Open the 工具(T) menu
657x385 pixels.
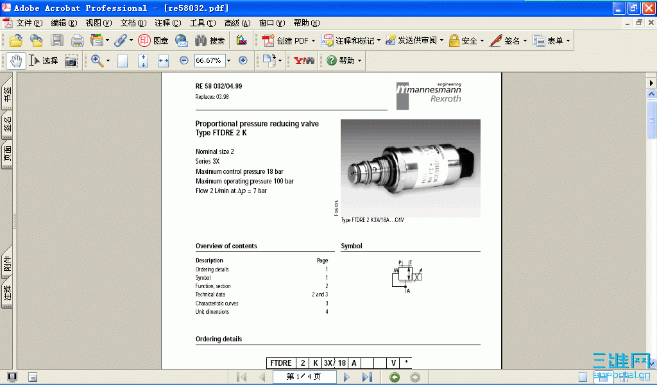[203, 23]
